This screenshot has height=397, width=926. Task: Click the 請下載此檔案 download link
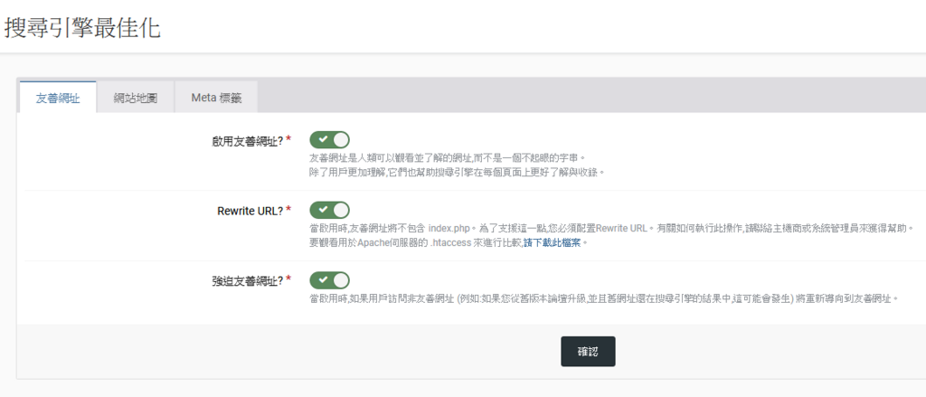pos(556,242)
